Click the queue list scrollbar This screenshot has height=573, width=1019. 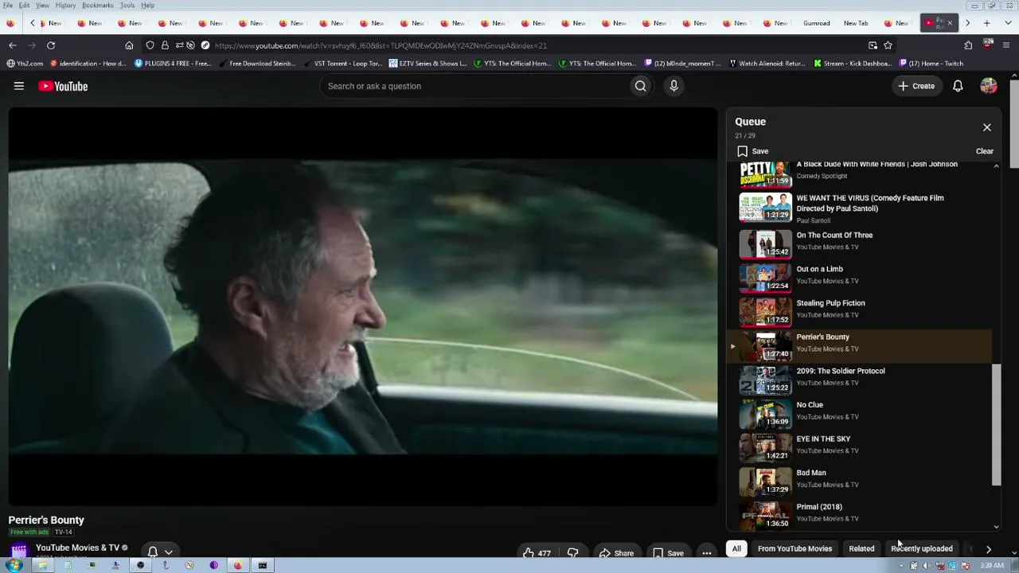pyautogui.click(x=996, y=425)
